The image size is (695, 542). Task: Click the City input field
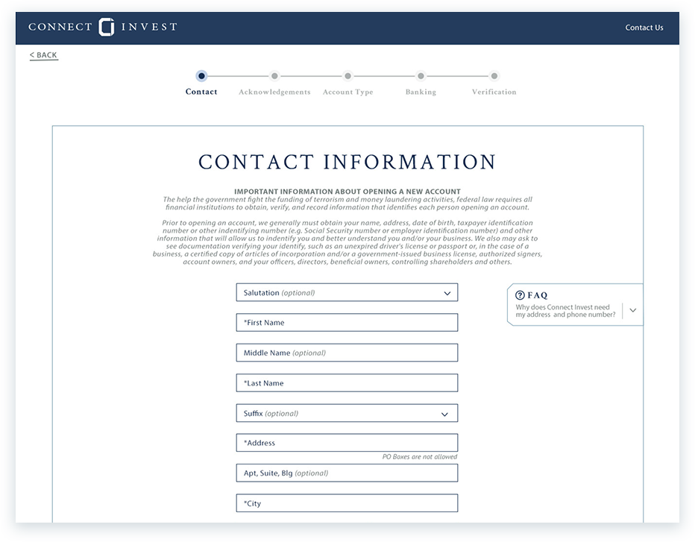click(347, 502)
